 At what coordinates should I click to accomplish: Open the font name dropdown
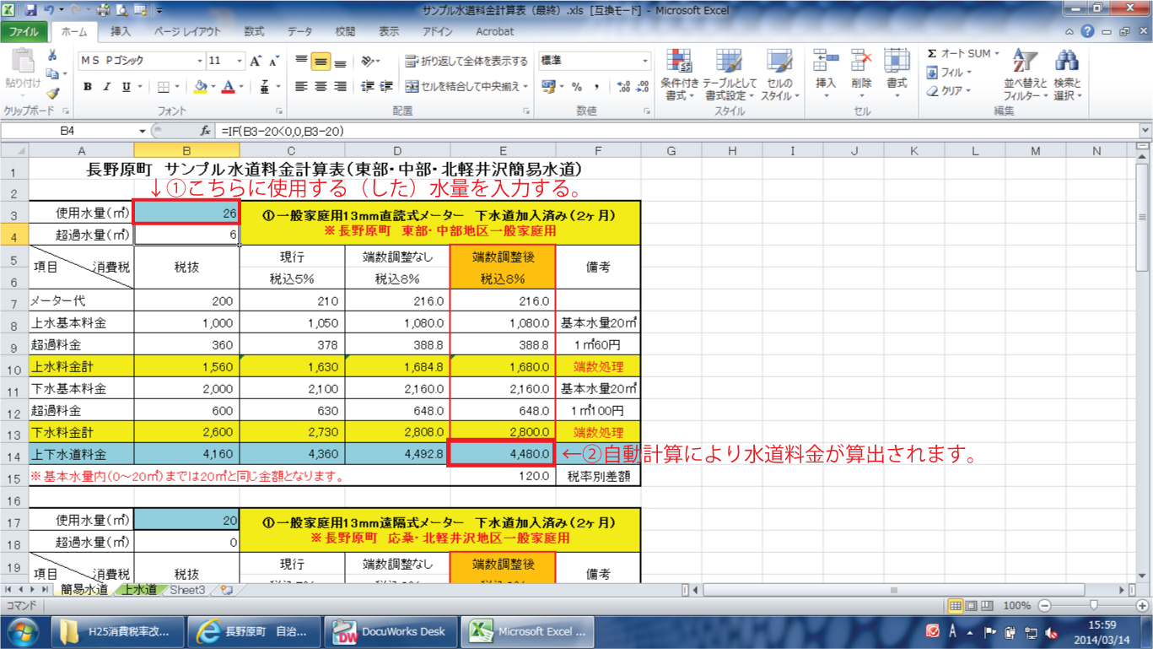[200, 62]
